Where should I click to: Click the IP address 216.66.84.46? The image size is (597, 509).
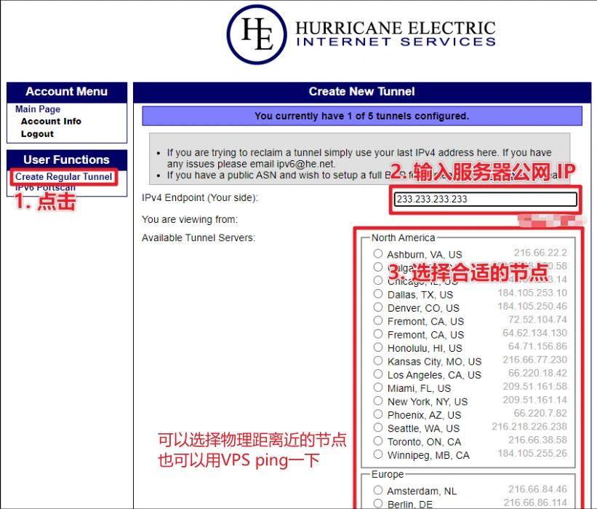pos(537,489)
